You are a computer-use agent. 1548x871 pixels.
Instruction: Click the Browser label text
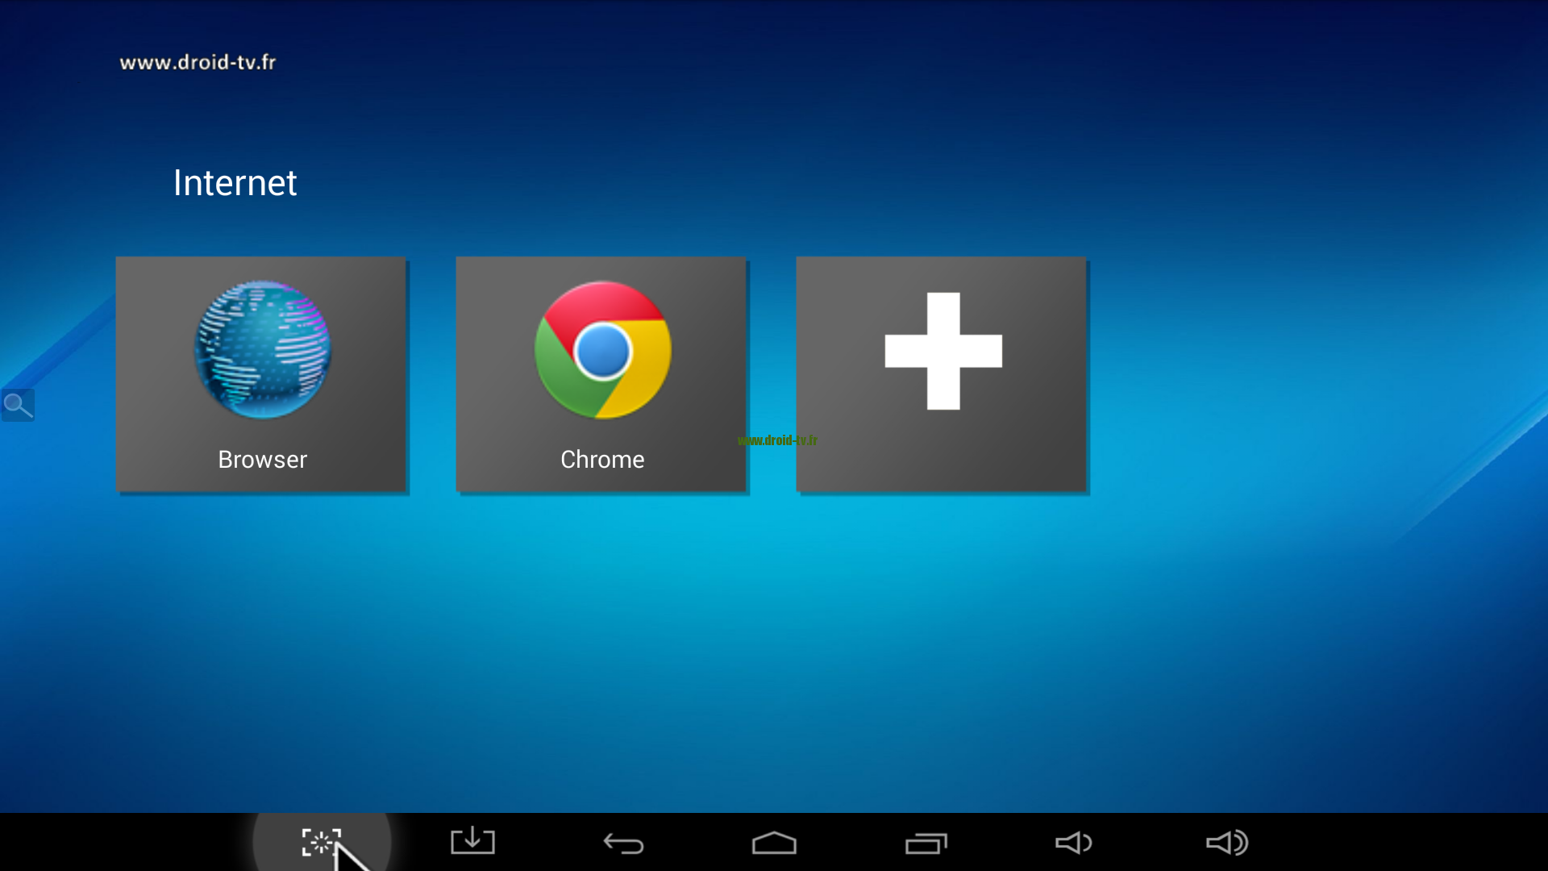(262, 460)
